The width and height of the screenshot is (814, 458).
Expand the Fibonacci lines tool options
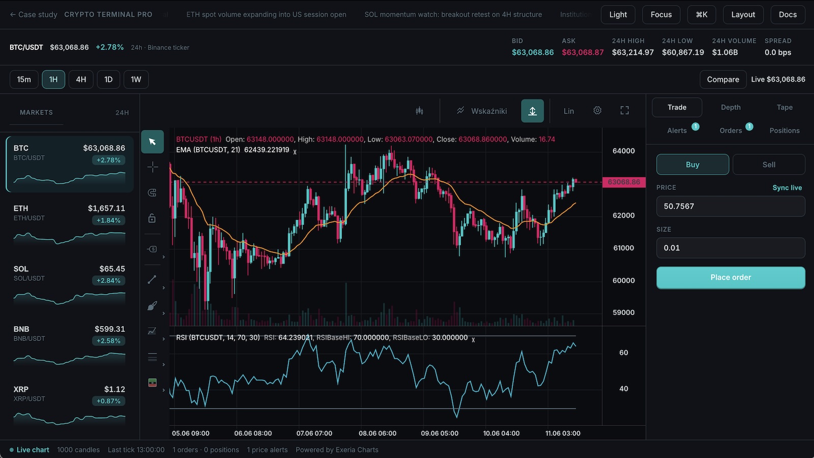coord(163,365)
